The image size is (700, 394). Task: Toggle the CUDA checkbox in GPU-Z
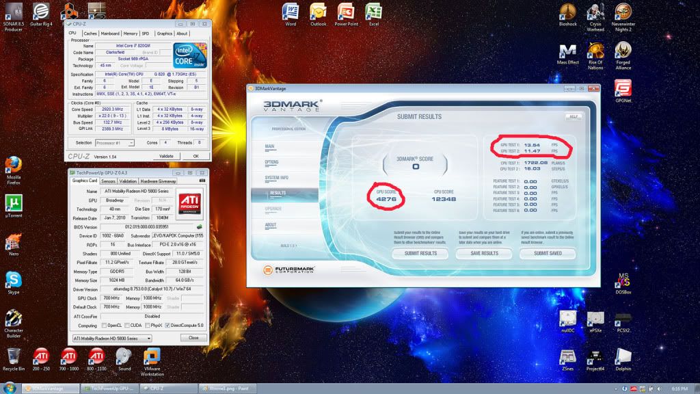[127, 325]
